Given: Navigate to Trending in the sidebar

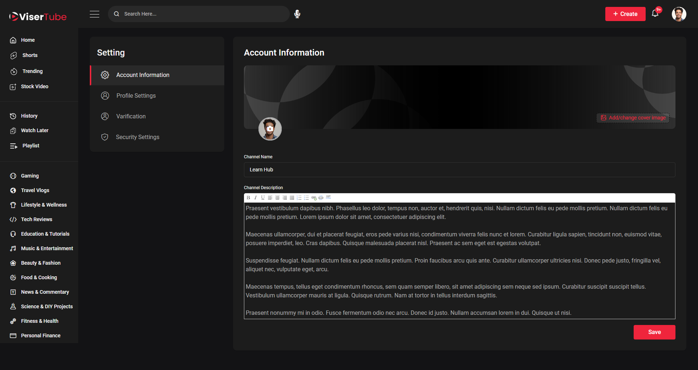Looking at the screenshot, I should tap(32, 71).
